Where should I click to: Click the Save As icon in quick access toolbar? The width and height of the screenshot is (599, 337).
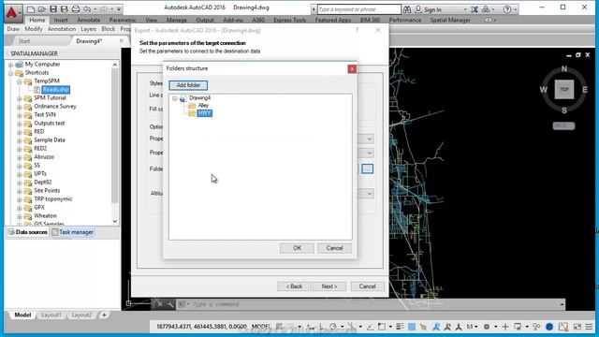[65, 9]
